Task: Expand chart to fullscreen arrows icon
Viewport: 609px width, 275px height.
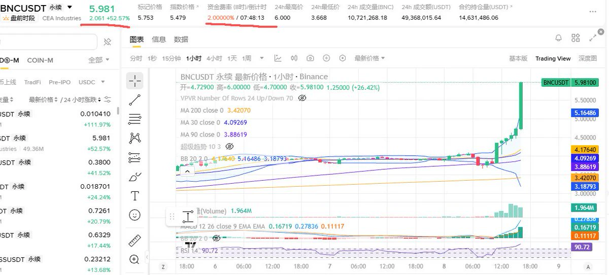Action: 593,38
